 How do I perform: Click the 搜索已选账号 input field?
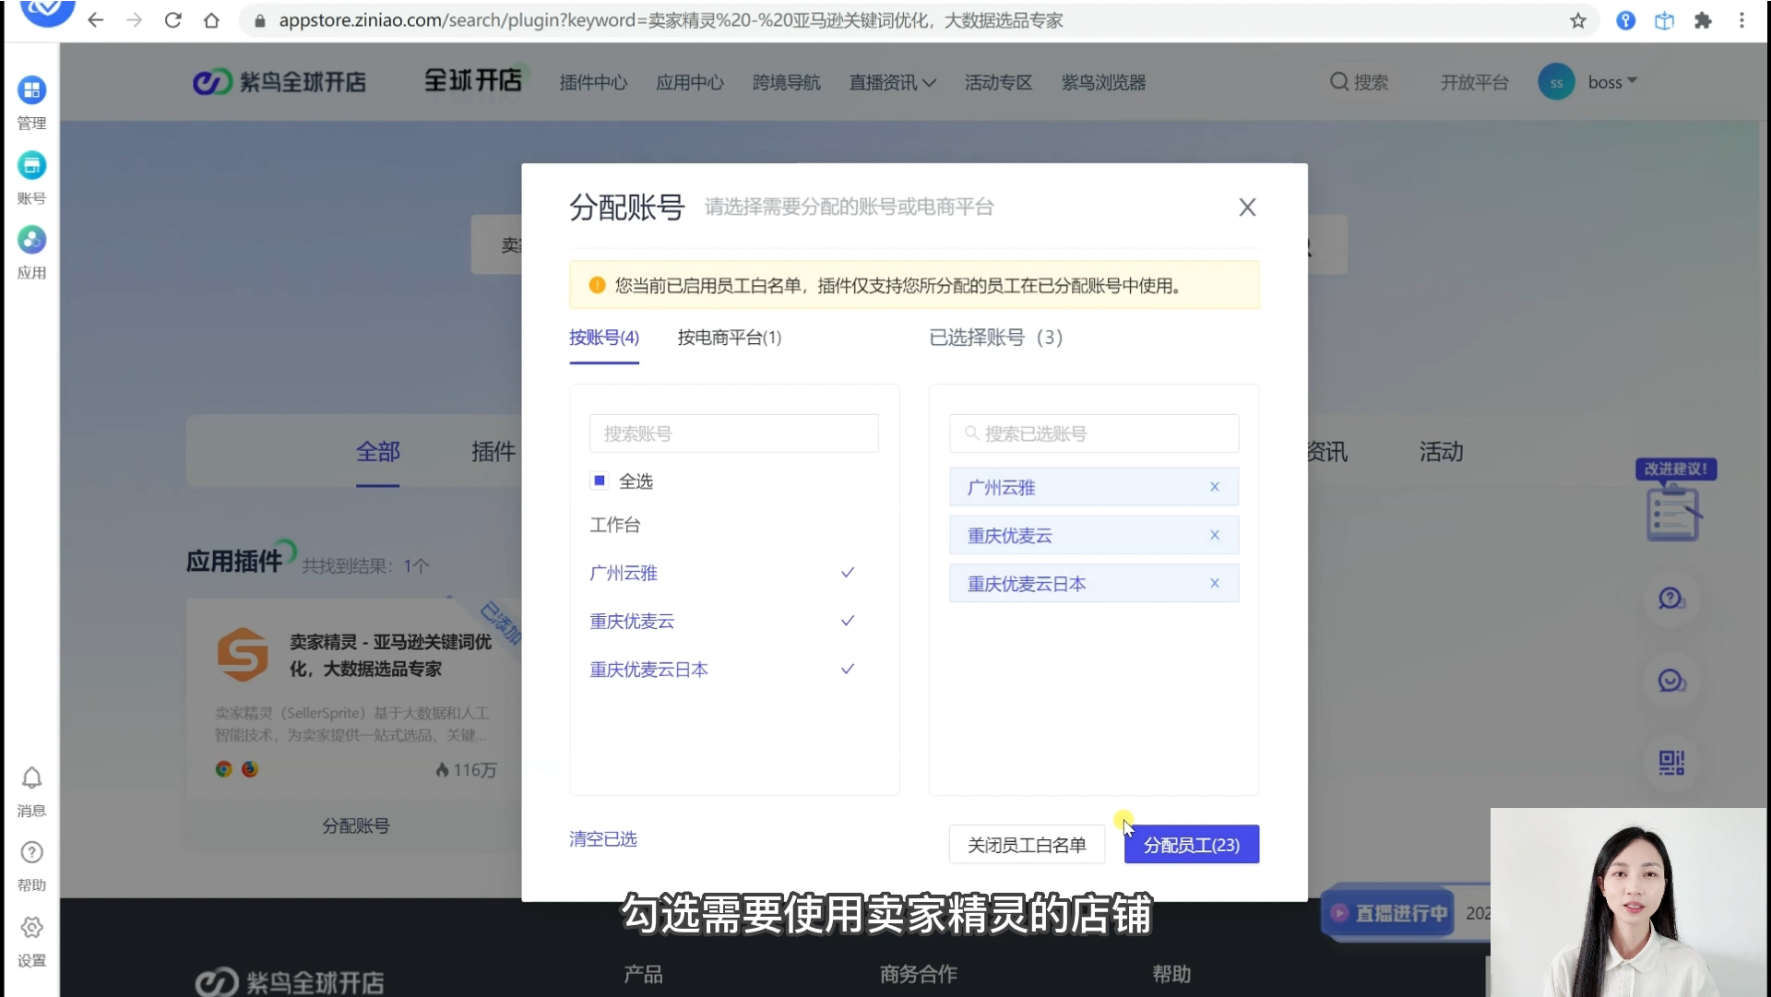(x=1094, y=433)
